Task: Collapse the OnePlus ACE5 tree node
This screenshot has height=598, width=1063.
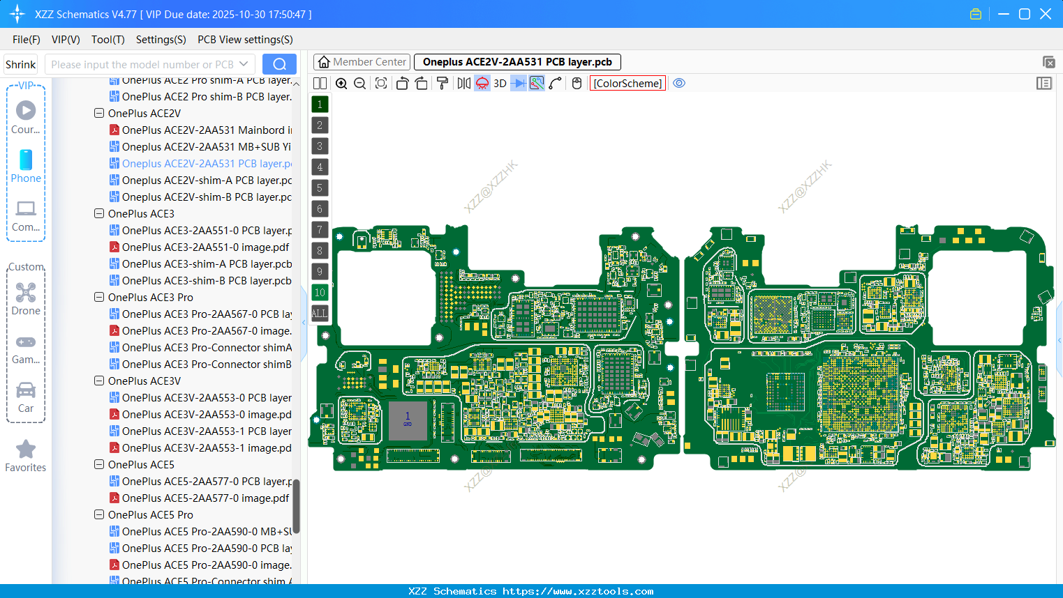Action: point(98,464)
